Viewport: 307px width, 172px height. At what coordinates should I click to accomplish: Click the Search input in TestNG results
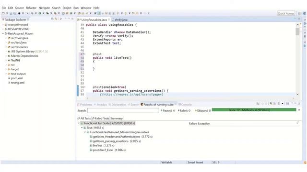123,110
